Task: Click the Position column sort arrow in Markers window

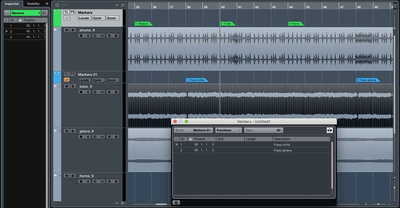Action: [190, 139]
